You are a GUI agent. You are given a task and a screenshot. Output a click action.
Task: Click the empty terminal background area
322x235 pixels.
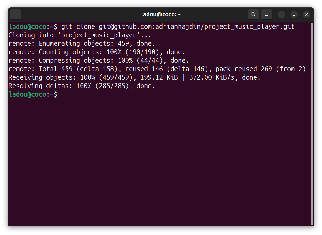click(x=157, y=157)
